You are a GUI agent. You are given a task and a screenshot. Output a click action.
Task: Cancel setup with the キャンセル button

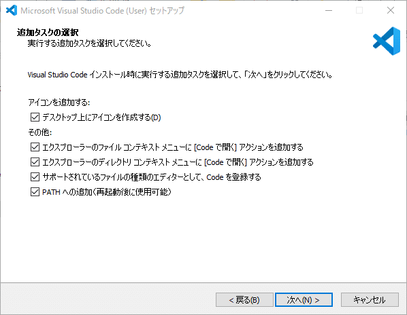coord(370,300)
